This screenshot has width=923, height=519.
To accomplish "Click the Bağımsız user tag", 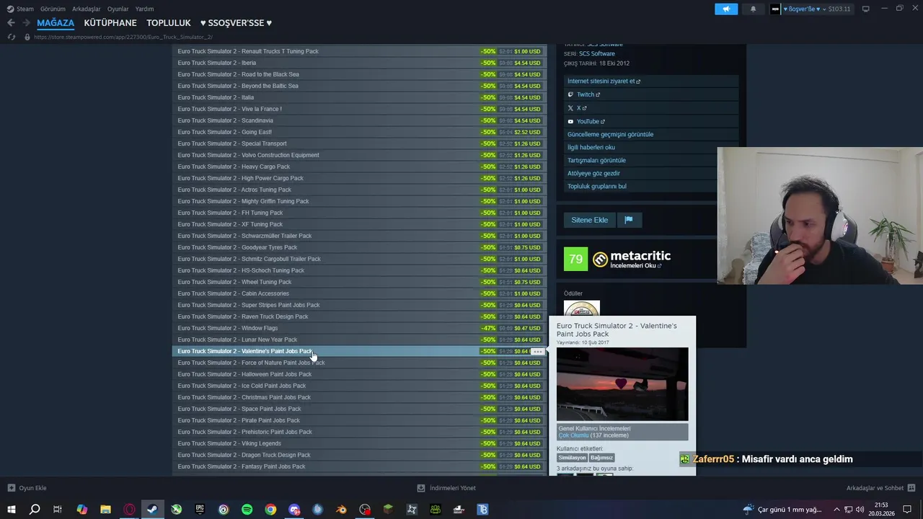I will tap(601, 458).
